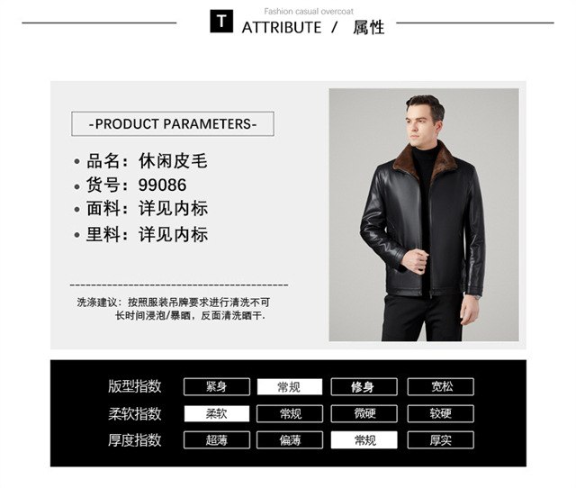
Task: Choose the 超薄 thickness option
Action: [217, 440]
